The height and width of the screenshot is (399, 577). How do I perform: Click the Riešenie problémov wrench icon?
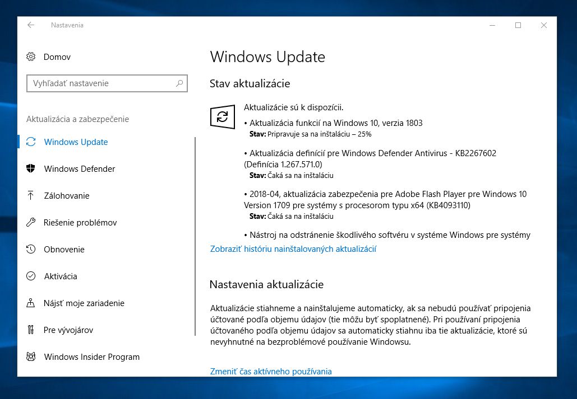click(x=31, y=222)
